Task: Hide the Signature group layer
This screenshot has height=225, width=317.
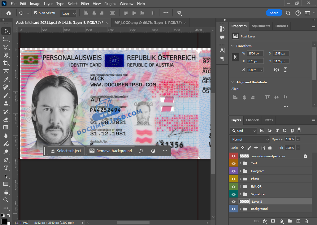Action: [x=233, y=194]
